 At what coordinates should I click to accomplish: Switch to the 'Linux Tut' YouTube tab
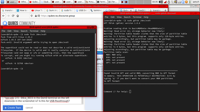37,10
